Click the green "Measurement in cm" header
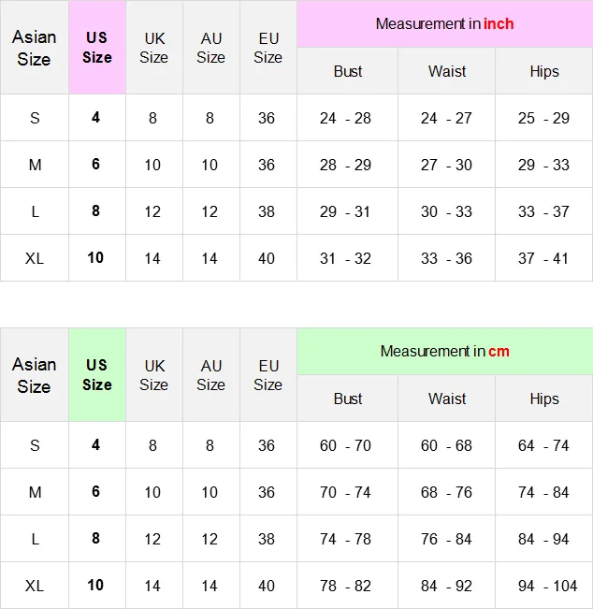This screenshot has width=593, height=609. click(444, 352)
